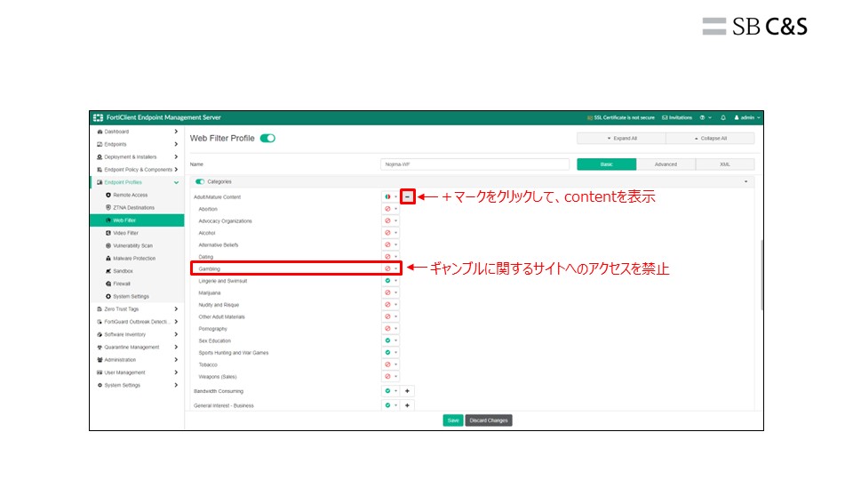Click the Vulnerability Scan icon

pos(108,245)
